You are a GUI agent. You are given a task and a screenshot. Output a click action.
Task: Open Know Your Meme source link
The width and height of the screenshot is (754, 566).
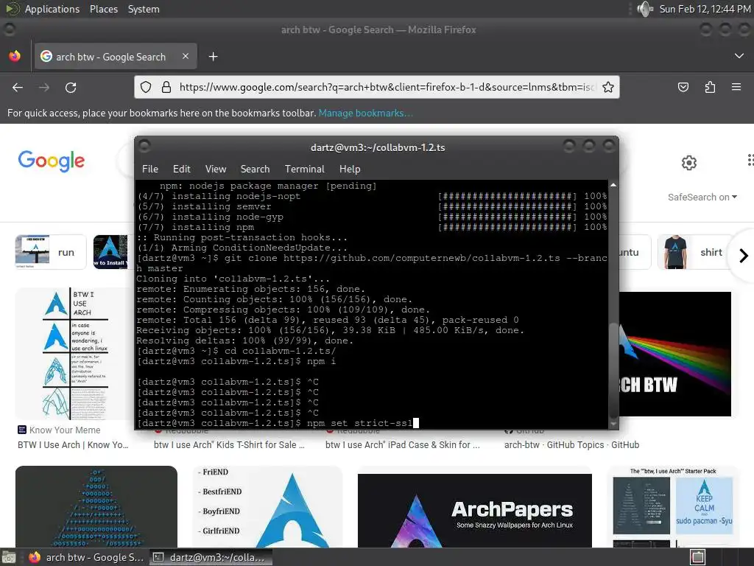[59, 430]
